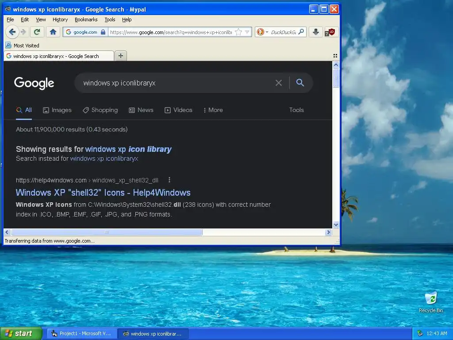Click the search bar magnifier icon
Viewport: 453px width, 340px height.
[x=301, y=32]
